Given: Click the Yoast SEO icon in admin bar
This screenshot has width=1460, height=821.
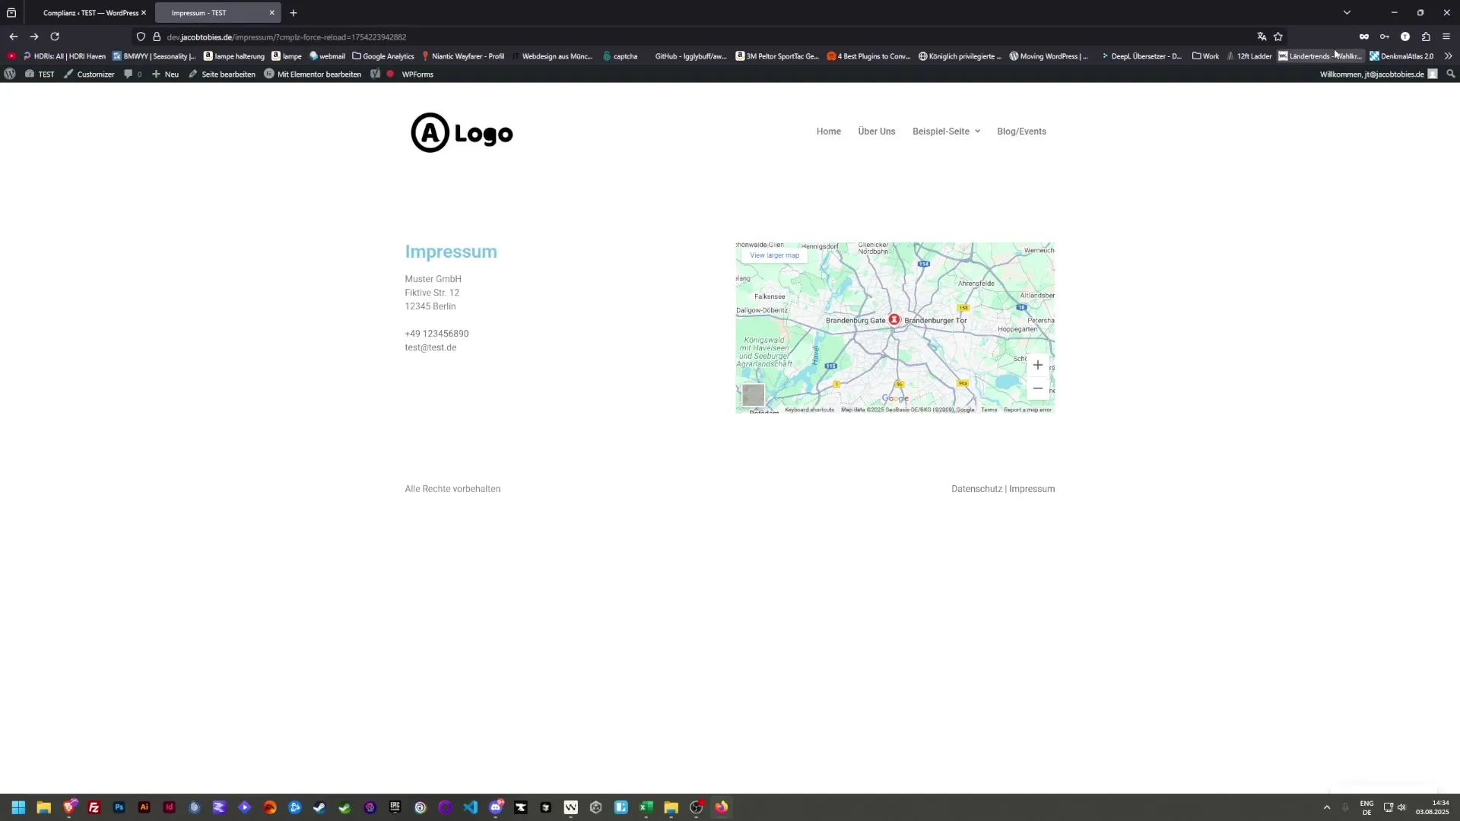Looking at the screenshot, I should pos(375,74).
